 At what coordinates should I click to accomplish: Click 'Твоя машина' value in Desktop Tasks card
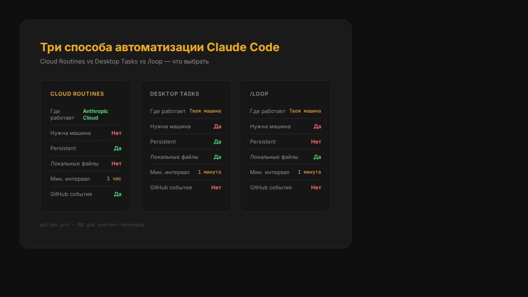click(x=205, y=111)
